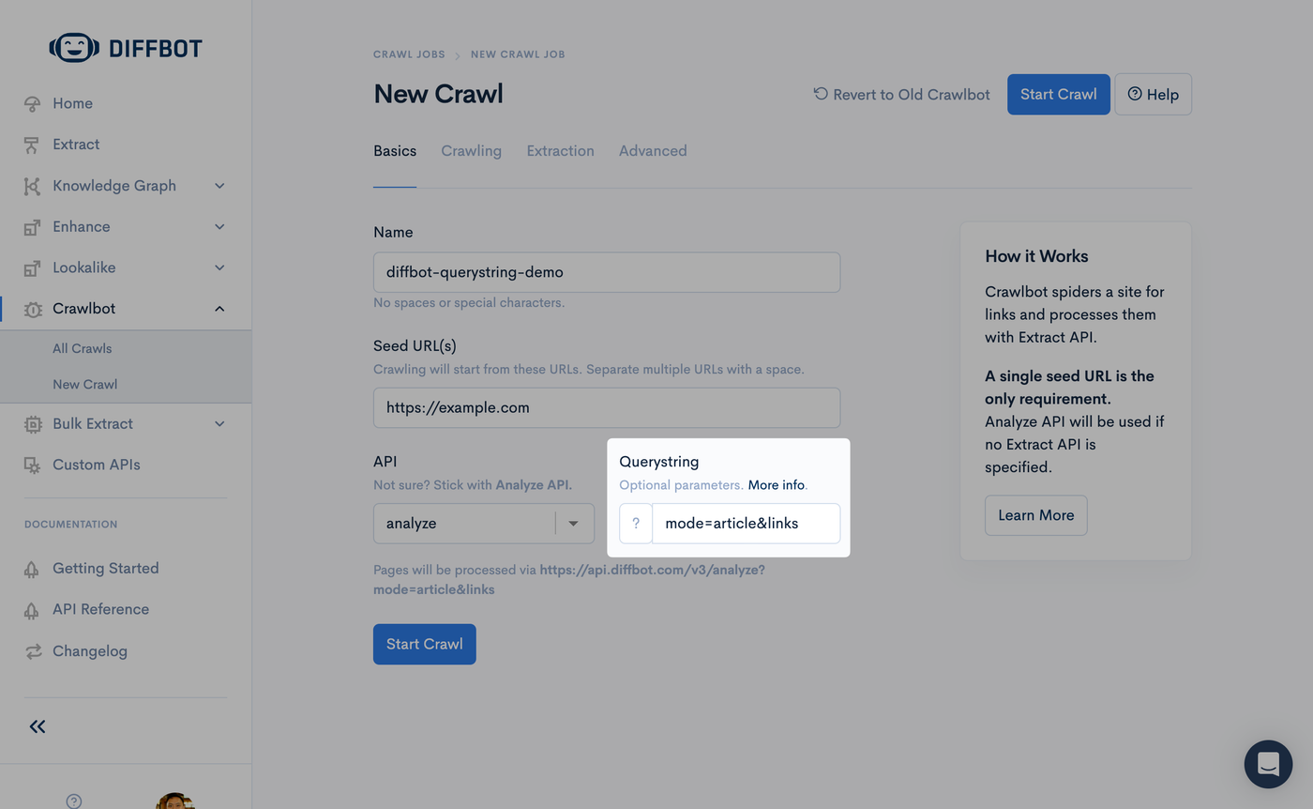
Task: Click the Knowledge Graph icon
Action: 33,186
